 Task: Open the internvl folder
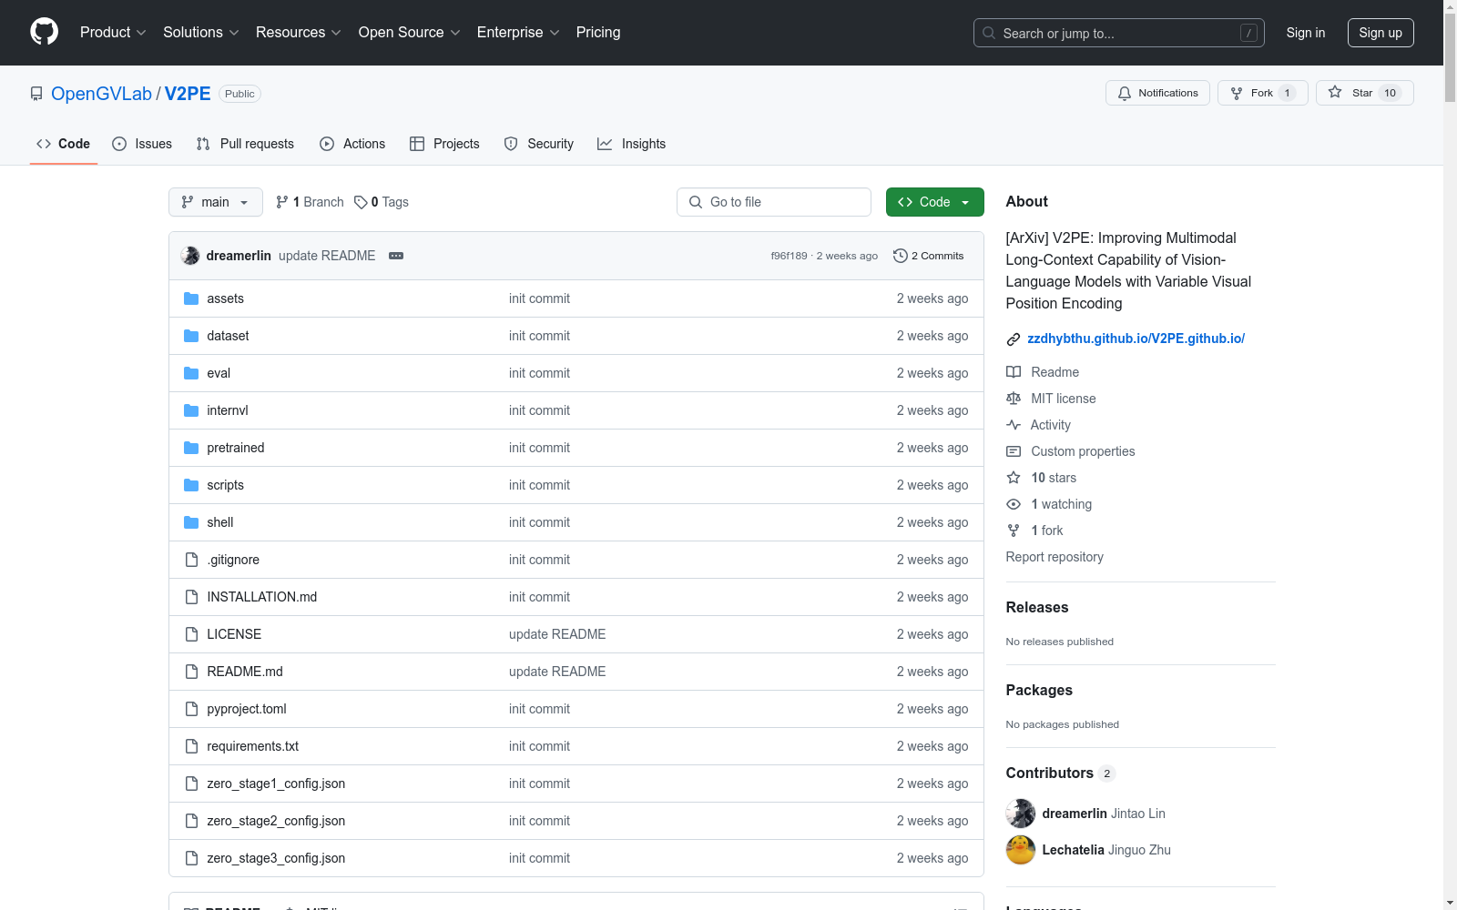click(228, 410)
